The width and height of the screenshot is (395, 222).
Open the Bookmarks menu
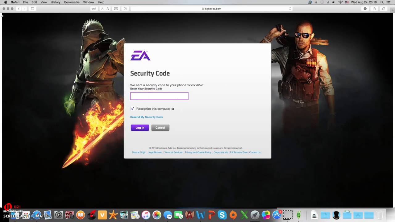[72, 2]
